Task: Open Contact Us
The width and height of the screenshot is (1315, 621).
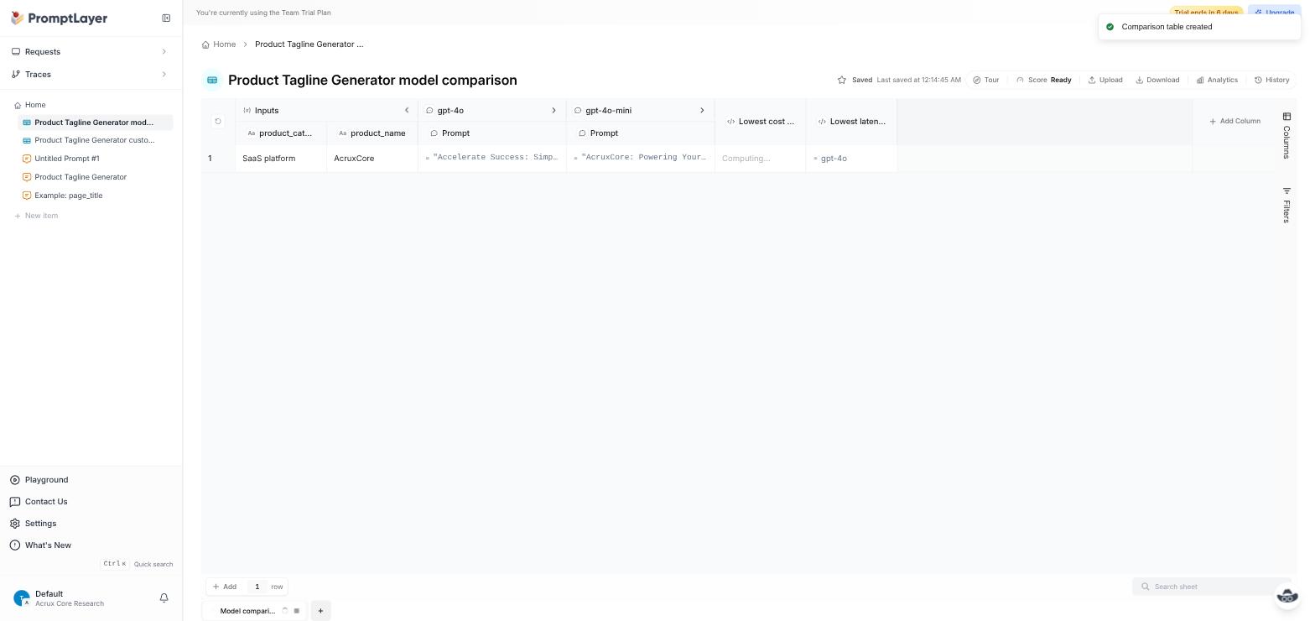Action: (46, 502)
